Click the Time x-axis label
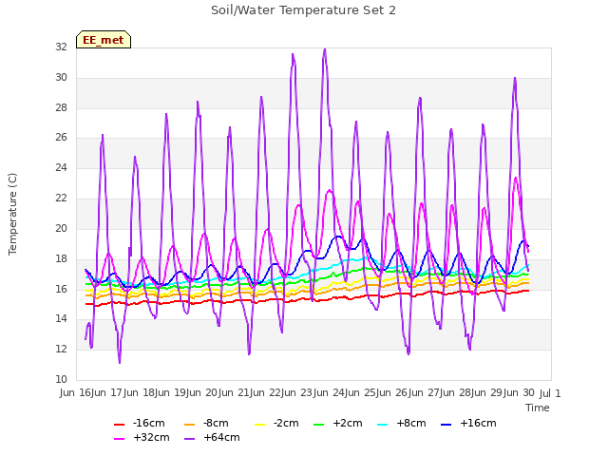Viewport: 608px width, 456px height. pyautogui.click(x=538, y=408)
